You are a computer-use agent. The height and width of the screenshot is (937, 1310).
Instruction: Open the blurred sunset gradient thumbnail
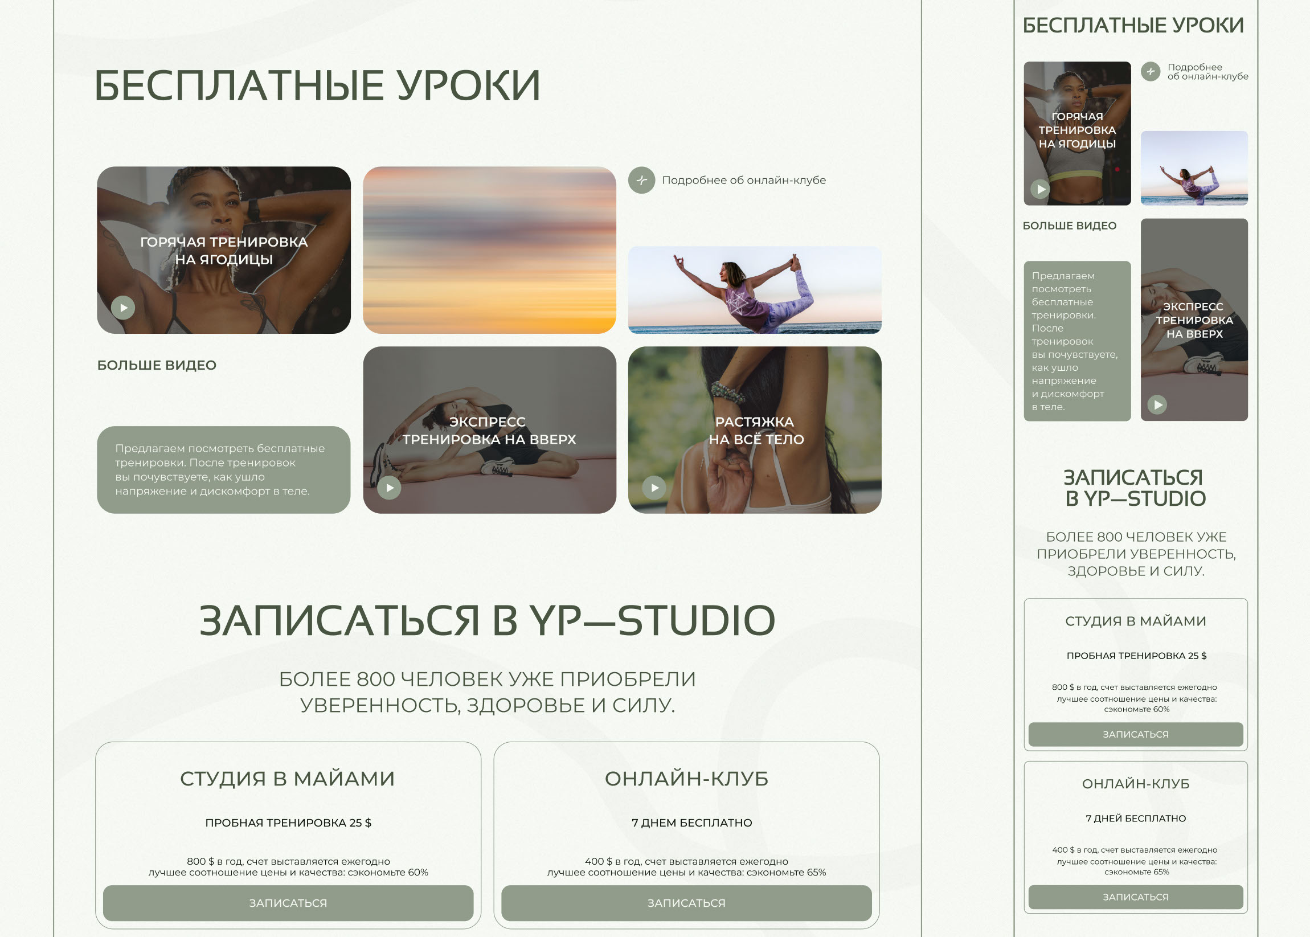coord(489,250)
